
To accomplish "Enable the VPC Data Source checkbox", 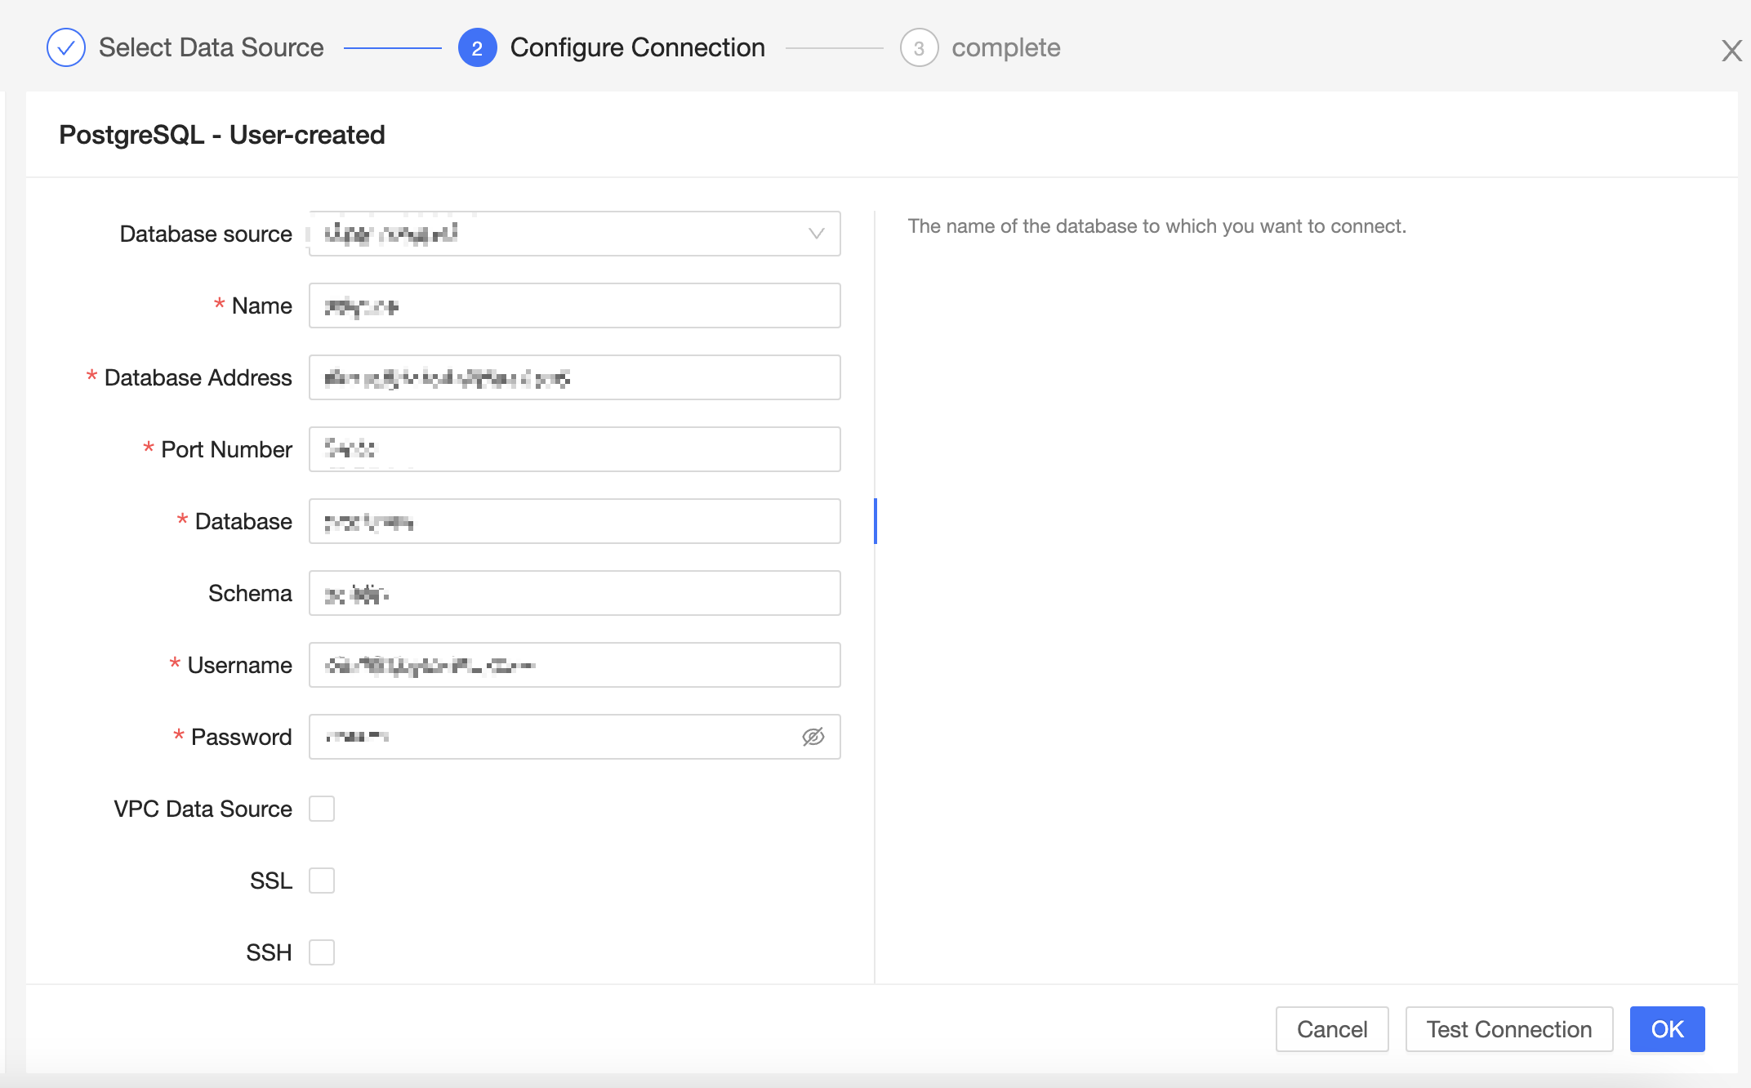I will pos(322,809).
